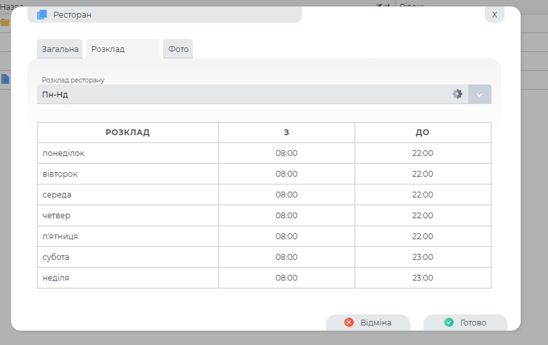Viewport: 548px width, 345px height.
Task: Switch to the Загальна tab
Action: click(59, 49)
